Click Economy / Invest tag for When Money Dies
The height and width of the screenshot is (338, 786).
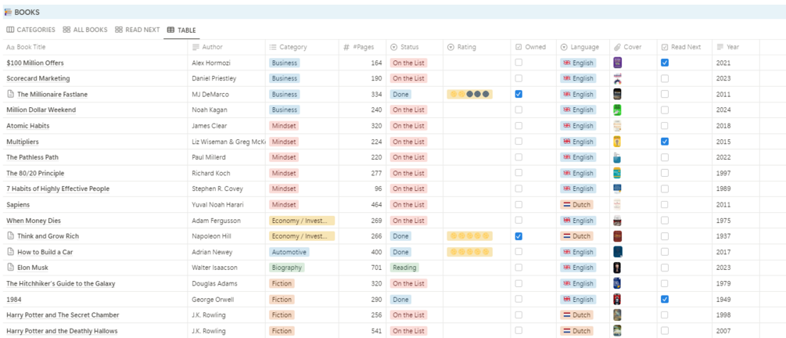(302, 220)
